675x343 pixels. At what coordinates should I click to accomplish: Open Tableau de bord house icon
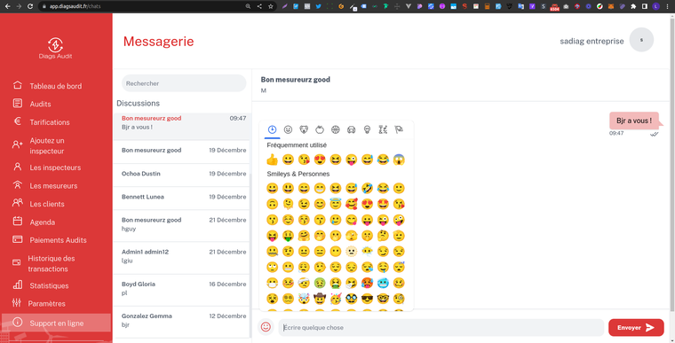coord(17,85)
